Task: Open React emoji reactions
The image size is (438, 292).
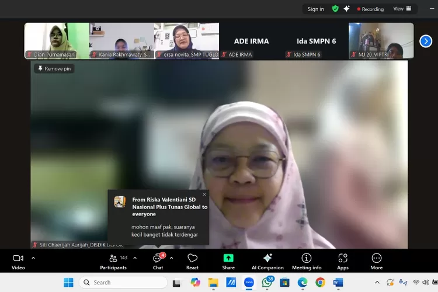Action: coord(192,262)
